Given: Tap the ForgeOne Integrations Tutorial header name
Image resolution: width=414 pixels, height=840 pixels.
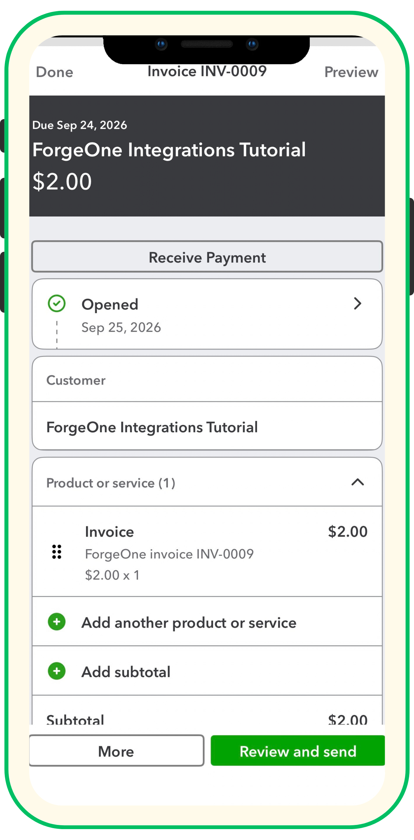Looking at the screenshot, I should pyautogui.click(x=169, y=150).
